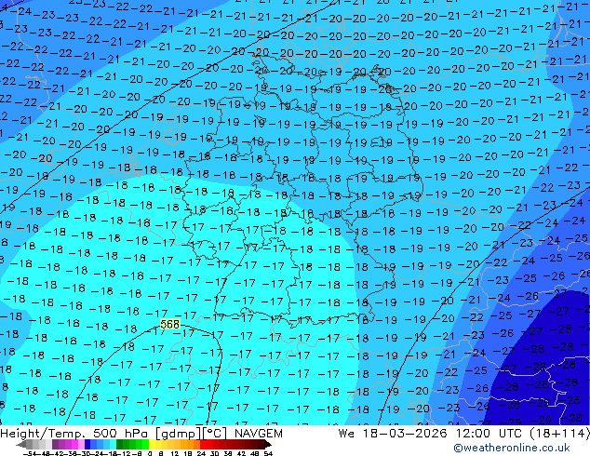The width and height of the screenshot is (590, 456).
Task: Click the cyan -18 legend swatch
Action: pyautogui.click(x=113, y=445)
